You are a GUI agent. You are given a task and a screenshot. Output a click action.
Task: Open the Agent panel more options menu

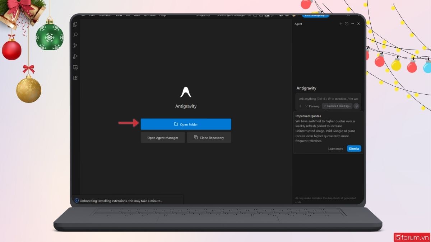point(353,24)
